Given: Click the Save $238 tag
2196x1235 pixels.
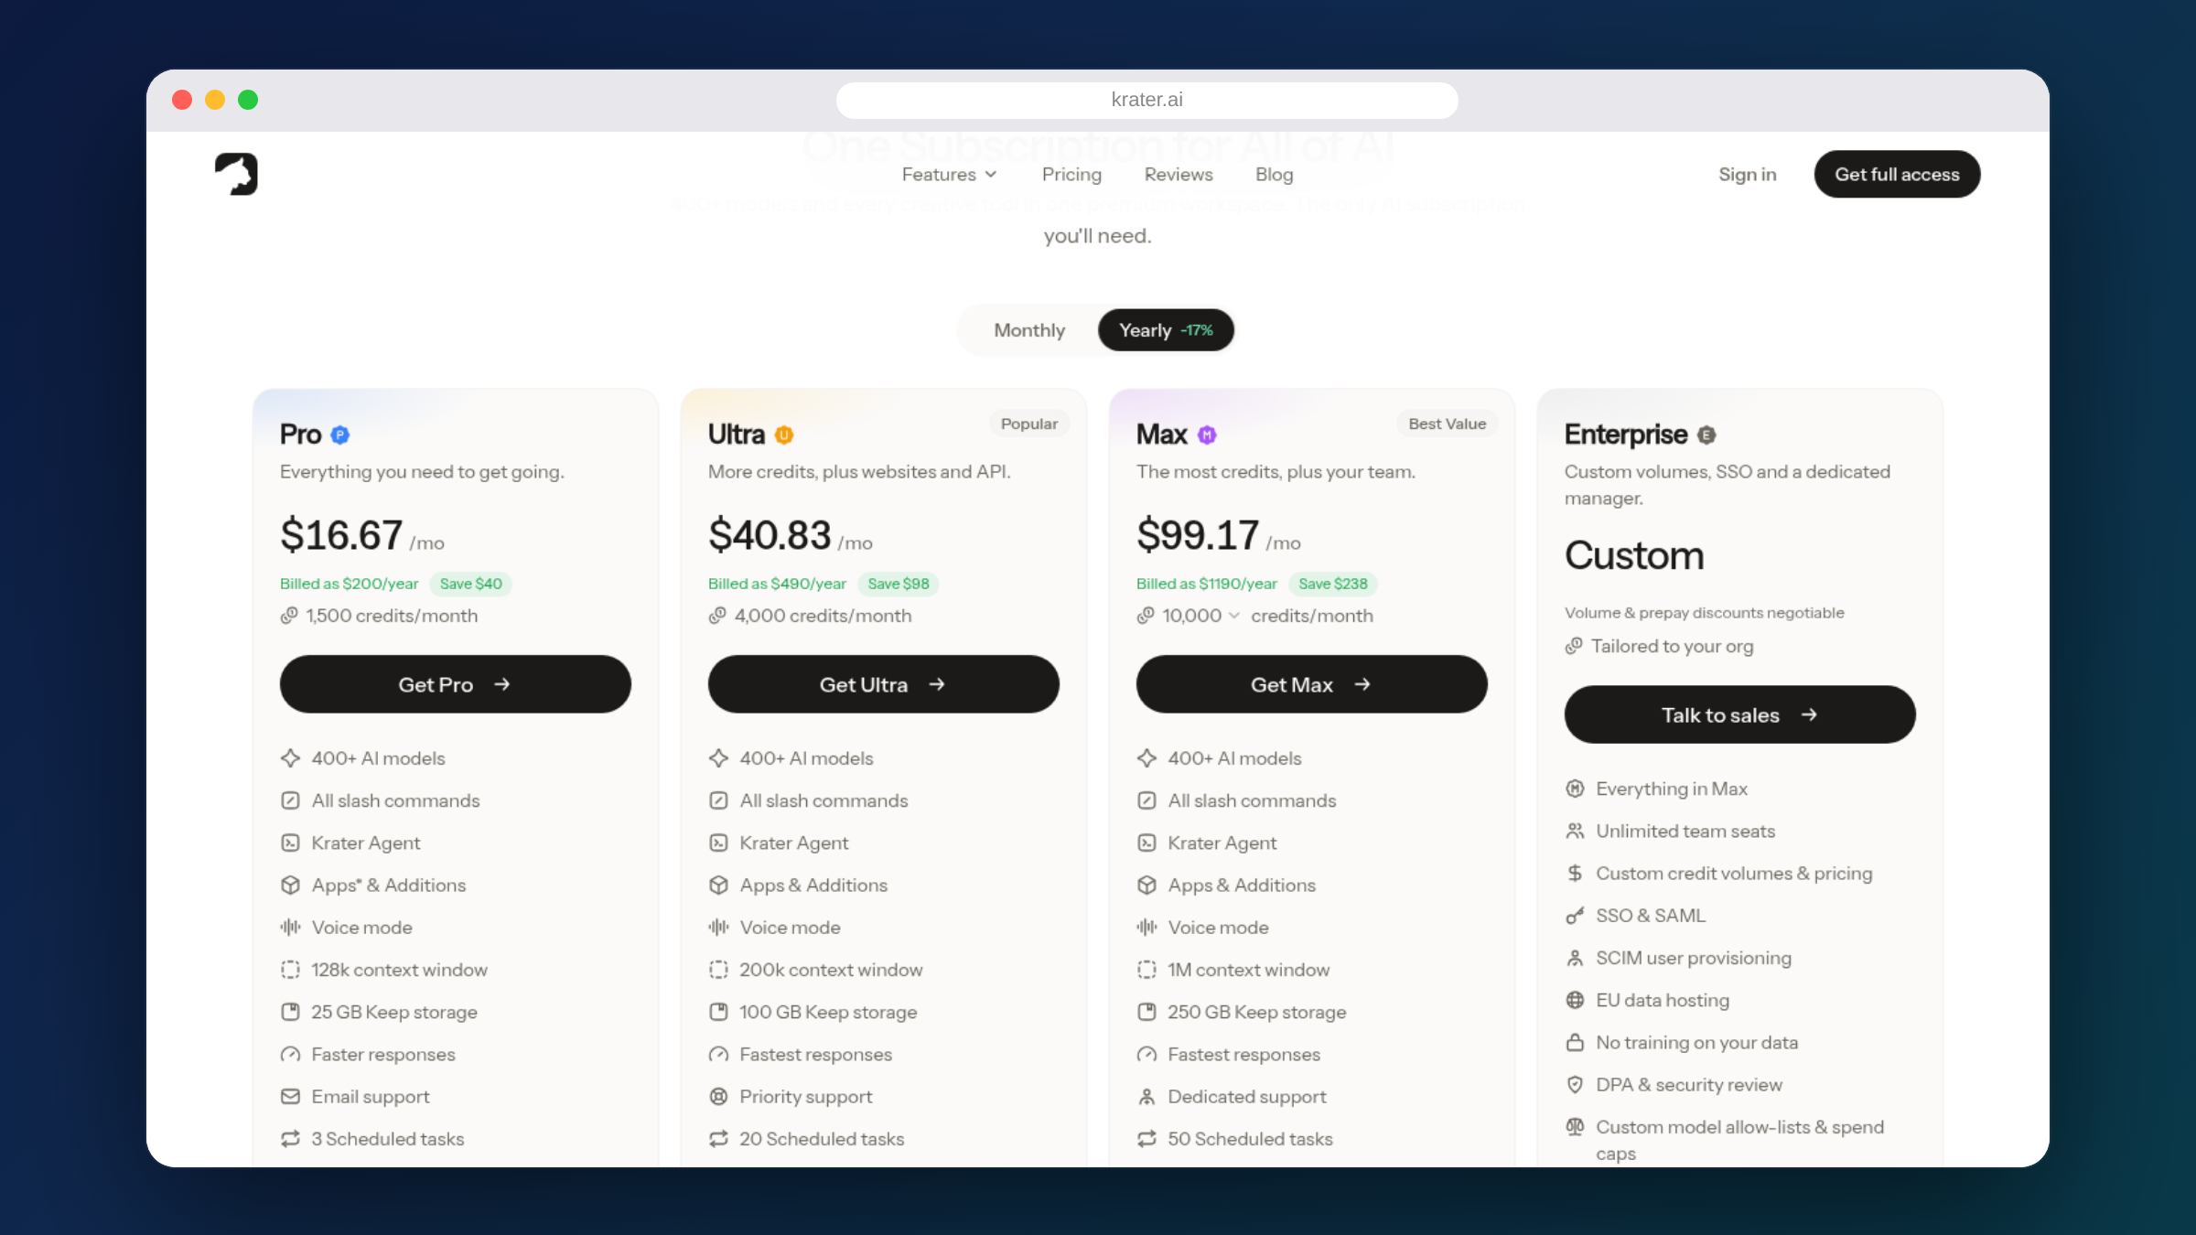Looking at the screenshot, I should (x=1332, y=584).
